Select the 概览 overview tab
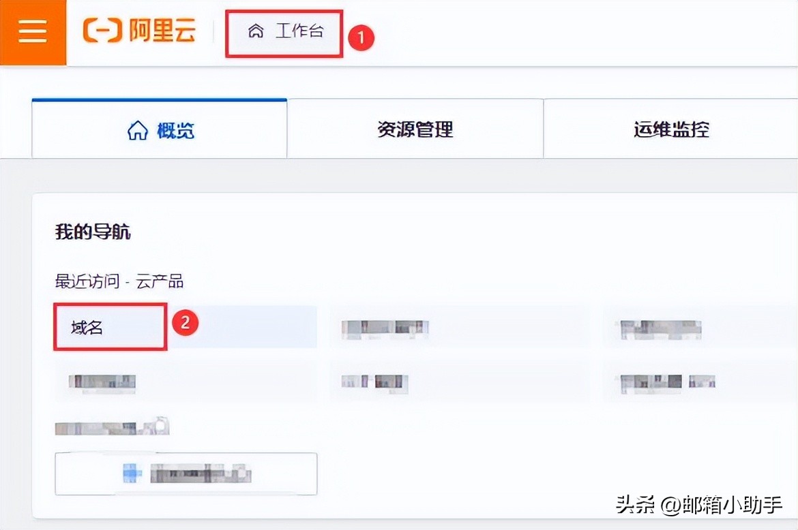798x530 pixels. pyautogui.click(x=159, y=130)
